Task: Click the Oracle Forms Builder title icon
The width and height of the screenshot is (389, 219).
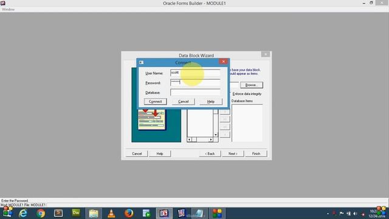Action: (x=3, y=3)
